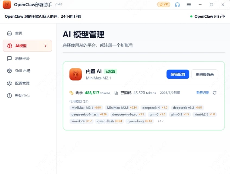Click the coins icon beside 剩余
The image size is (230, 174).
tap(71, 93)
